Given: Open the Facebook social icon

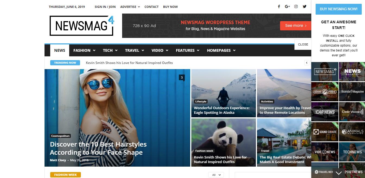Looking at the screenshot, I should 279,7.
